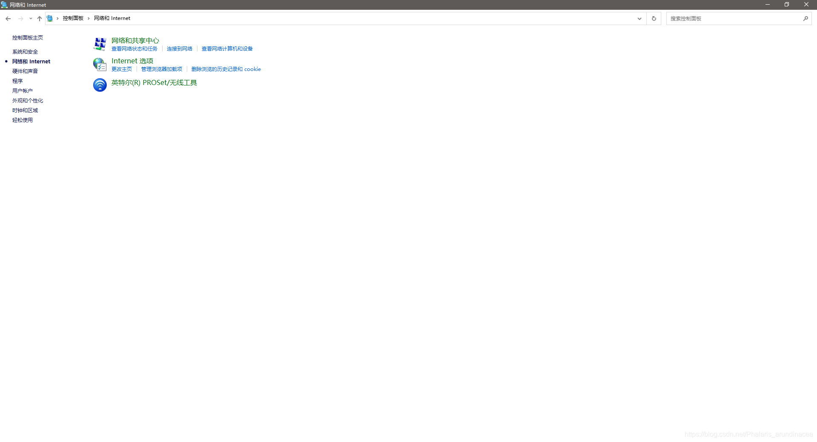Close the 网络和 Internet window
Screen dimensions: 817x442
806,5
